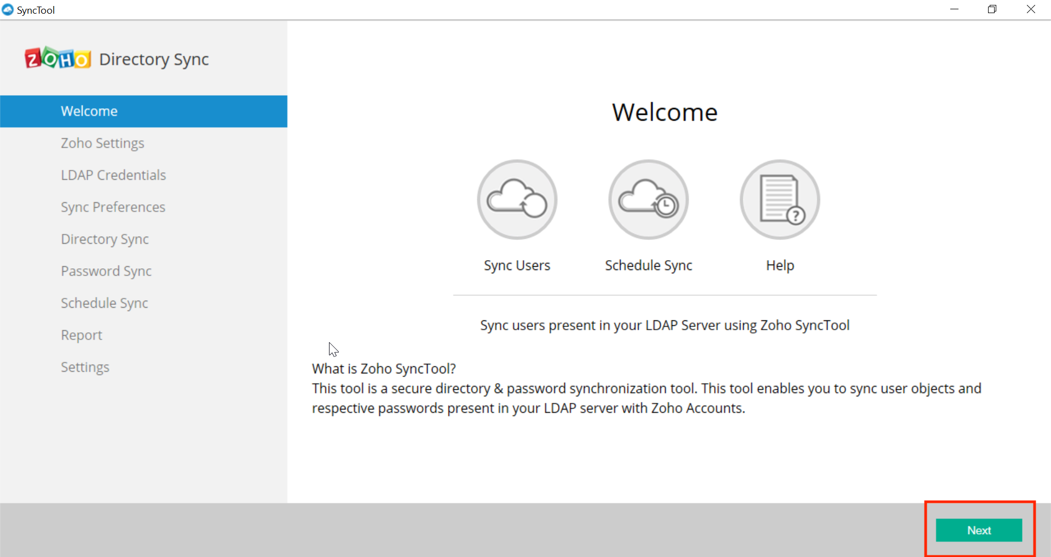1051x557 pixels.
Task: Click the Zoho logo
Action: [57, 57]
